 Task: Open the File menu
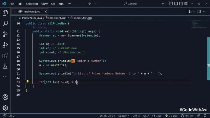[12, 4]
